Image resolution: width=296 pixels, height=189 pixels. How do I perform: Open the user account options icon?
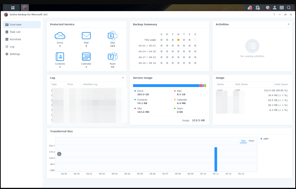click(x=274, y=8)
